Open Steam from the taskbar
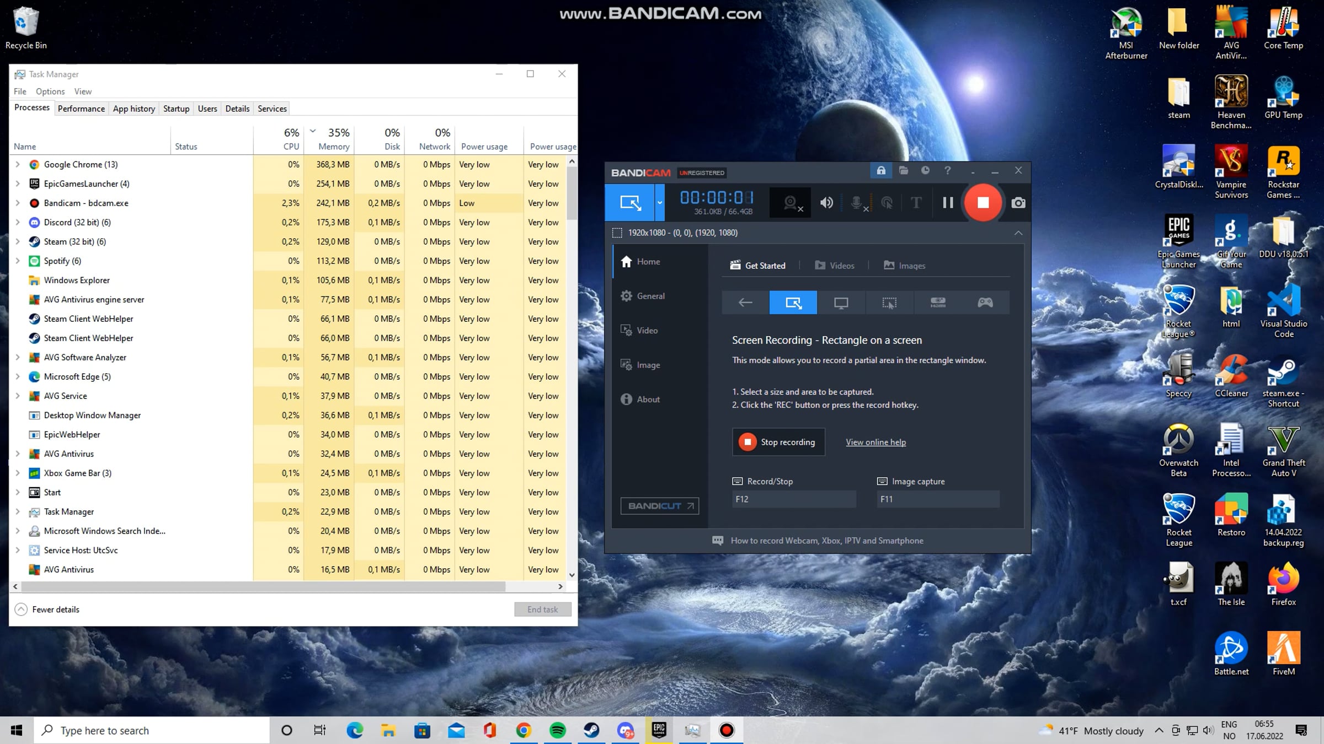 [592, 731]
